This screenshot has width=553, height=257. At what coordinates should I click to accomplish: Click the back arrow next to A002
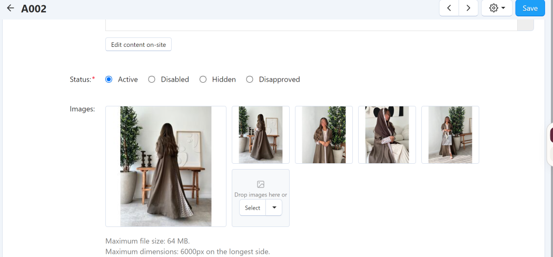(x=10, y=8)
